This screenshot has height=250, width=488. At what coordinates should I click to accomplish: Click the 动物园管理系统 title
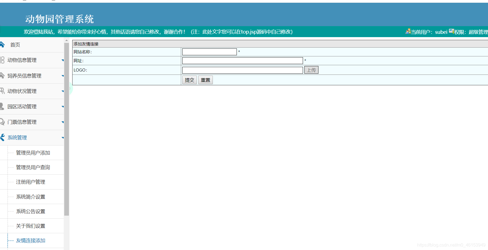(60, 19)
